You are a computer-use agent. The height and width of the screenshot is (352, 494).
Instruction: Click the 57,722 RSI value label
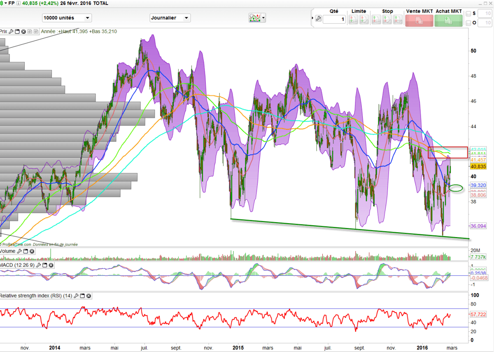[x=478, y=314]
